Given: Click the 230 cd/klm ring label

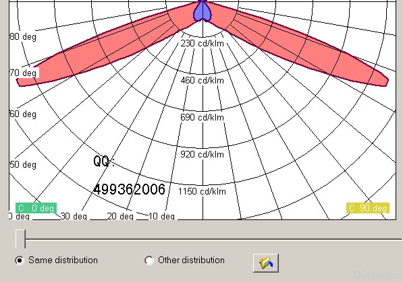Looking at the screenshot, I should pyautogui.click(x=203, y=43).
